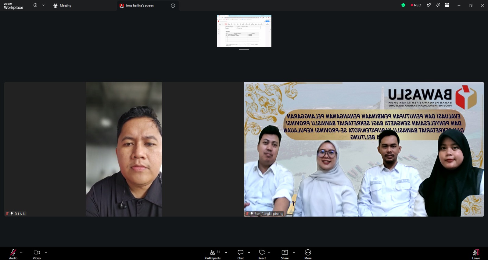Click the green encryption shield icon
The width and height of the screenshot is (488, 260).
pyautogui.click(x=403, y=5)
